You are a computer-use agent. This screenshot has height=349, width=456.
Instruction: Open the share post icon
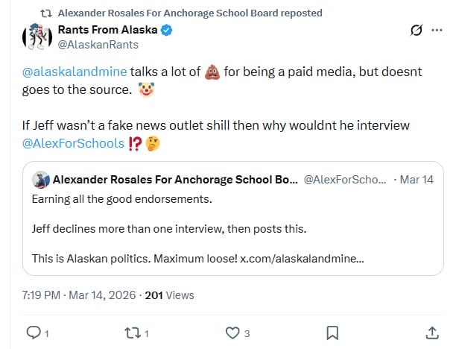click(431, 333)
